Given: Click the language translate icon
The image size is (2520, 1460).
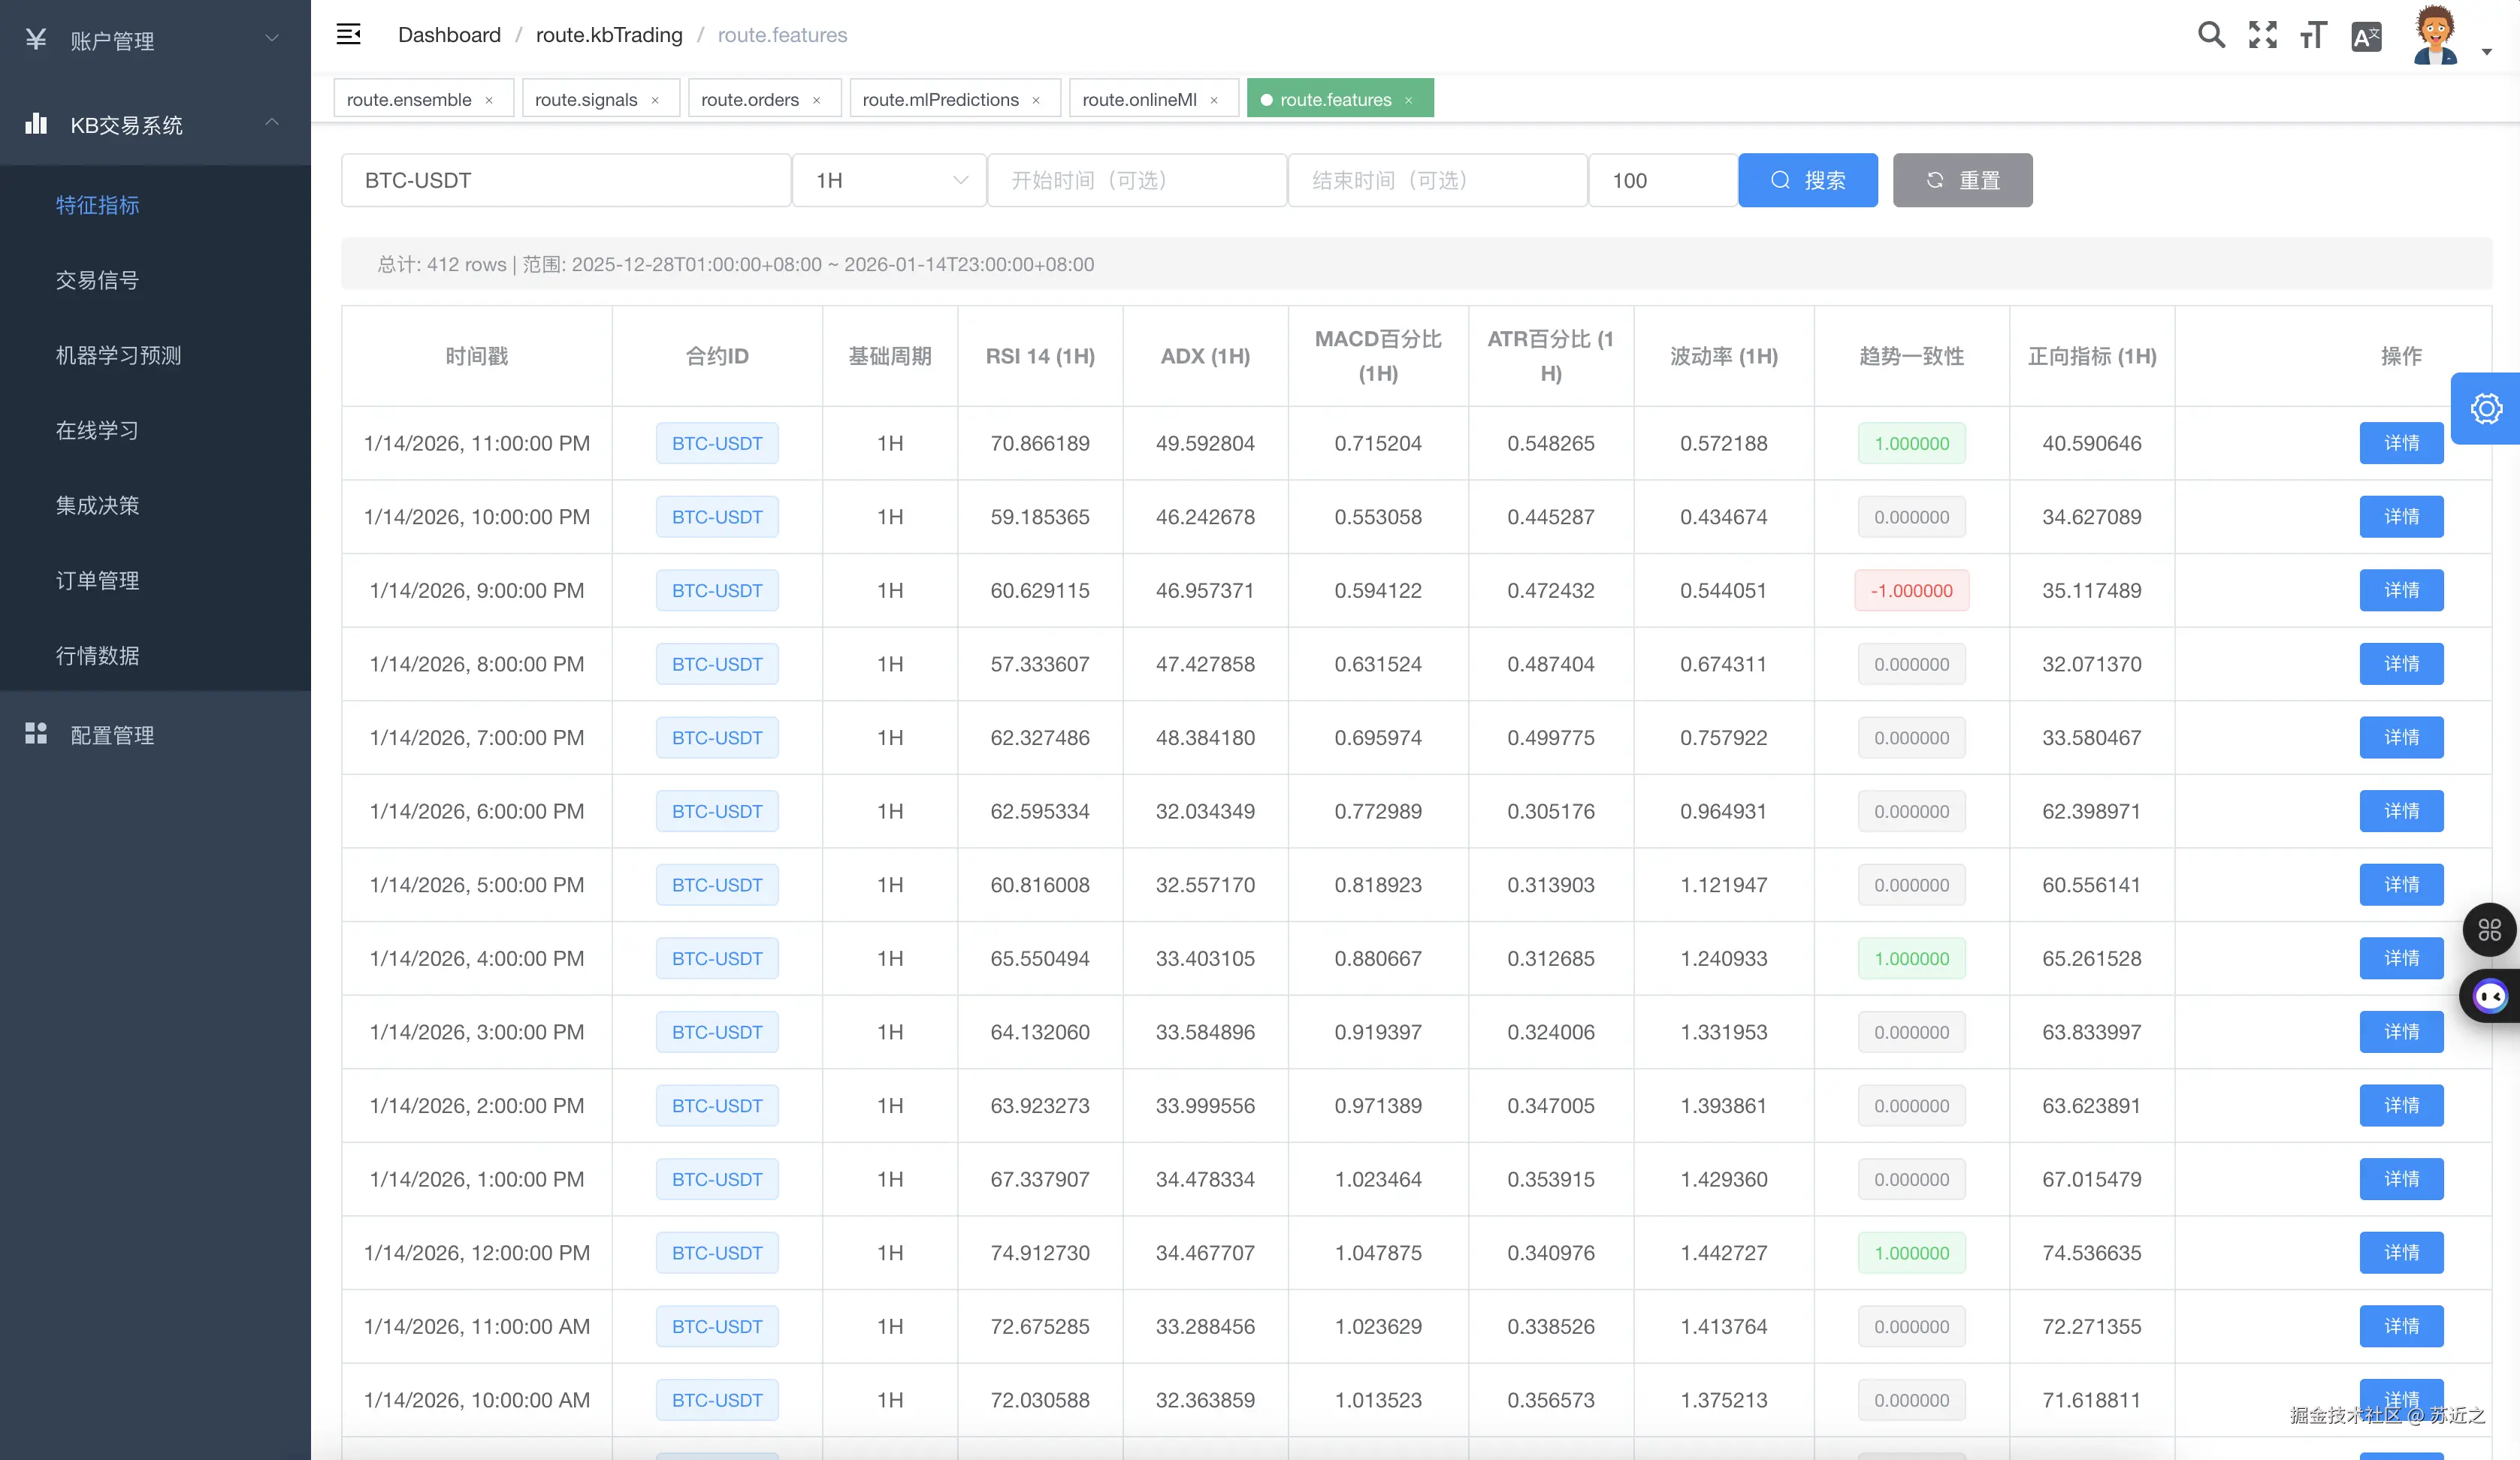Looking at the screenshot, I should tap(2366, 37).
